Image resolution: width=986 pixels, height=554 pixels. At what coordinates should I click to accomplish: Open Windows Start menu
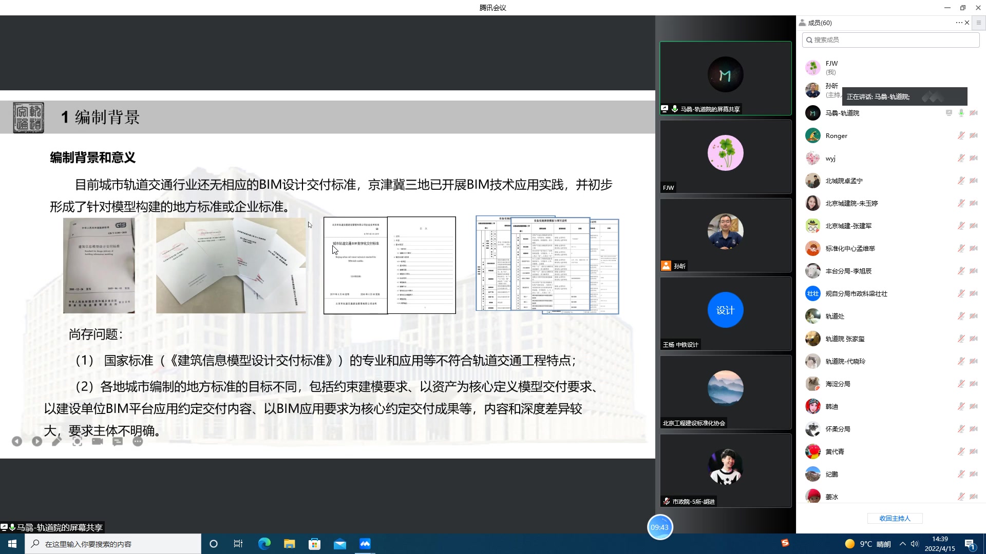12,544
